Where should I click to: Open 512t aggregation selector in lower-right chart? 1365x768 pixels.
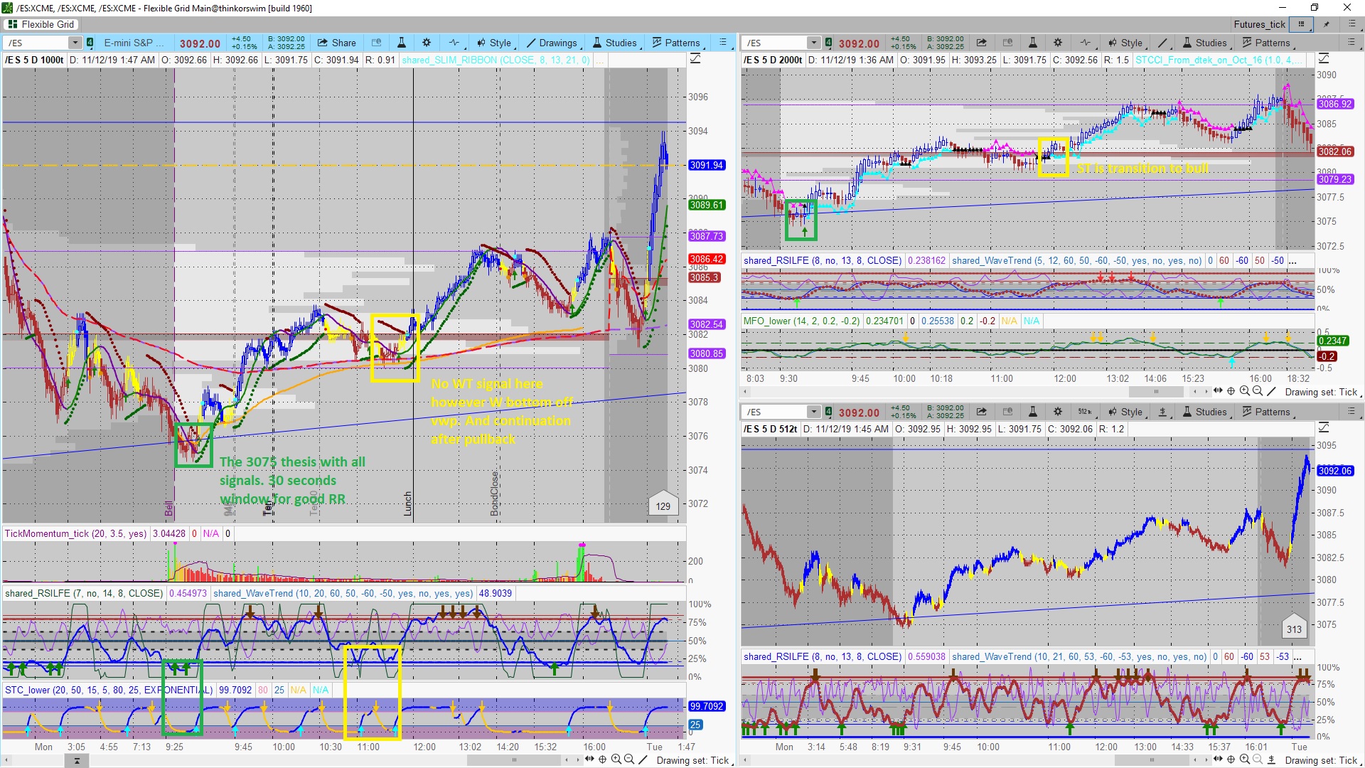1086,412
